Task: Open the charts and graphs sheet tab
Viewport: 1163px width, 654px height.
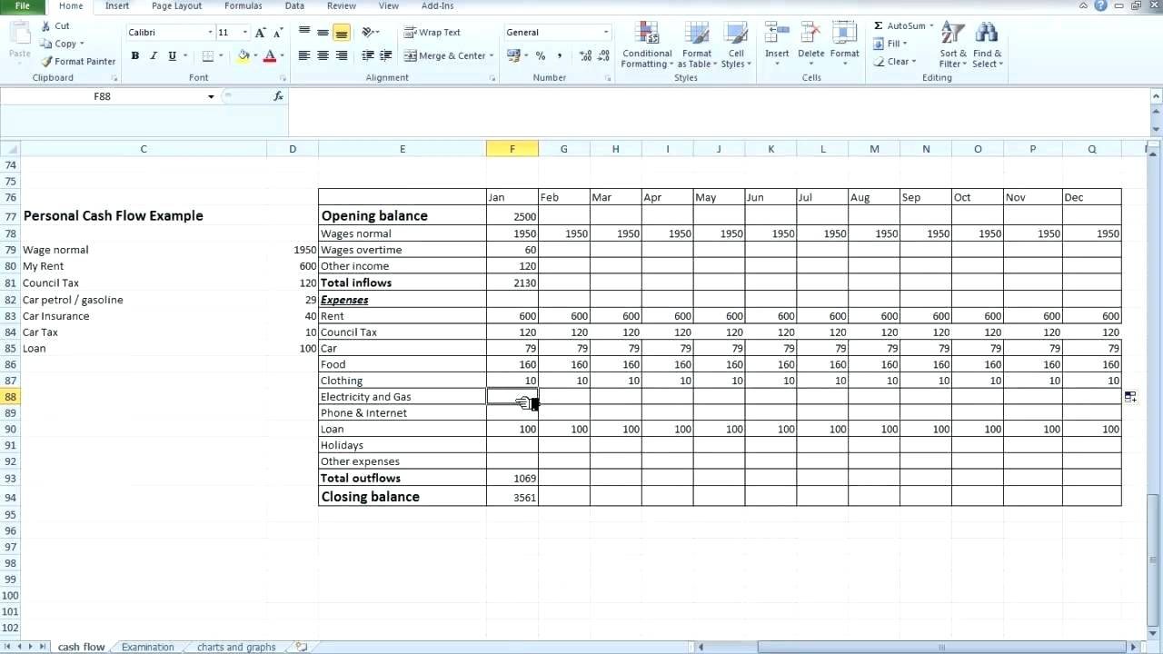Action: [234, 646]
